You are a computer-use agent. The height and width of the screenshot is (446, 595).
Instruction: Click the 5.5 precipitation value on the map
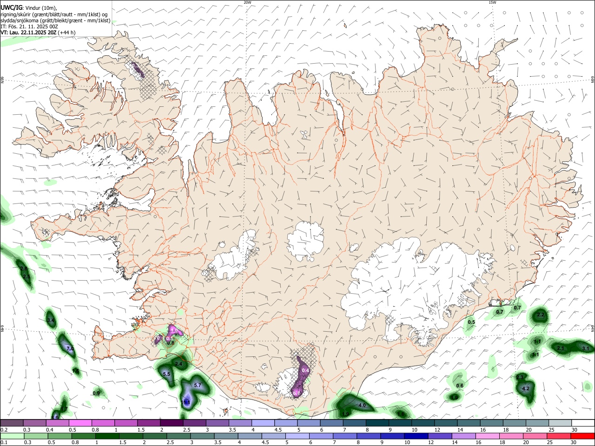166,374
